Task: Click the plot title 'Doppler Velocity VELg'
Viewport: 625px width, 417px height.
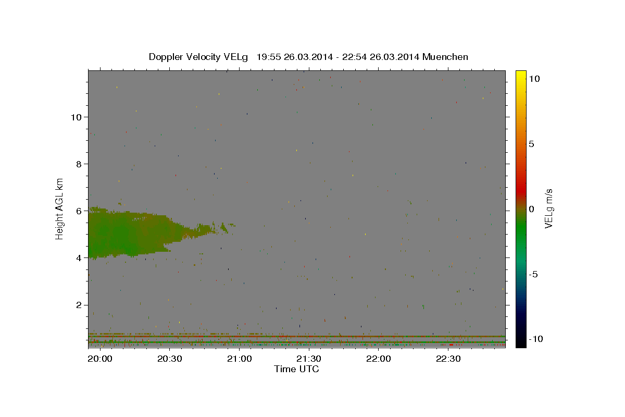Action: pyautogui.click(x=199, y=57)
